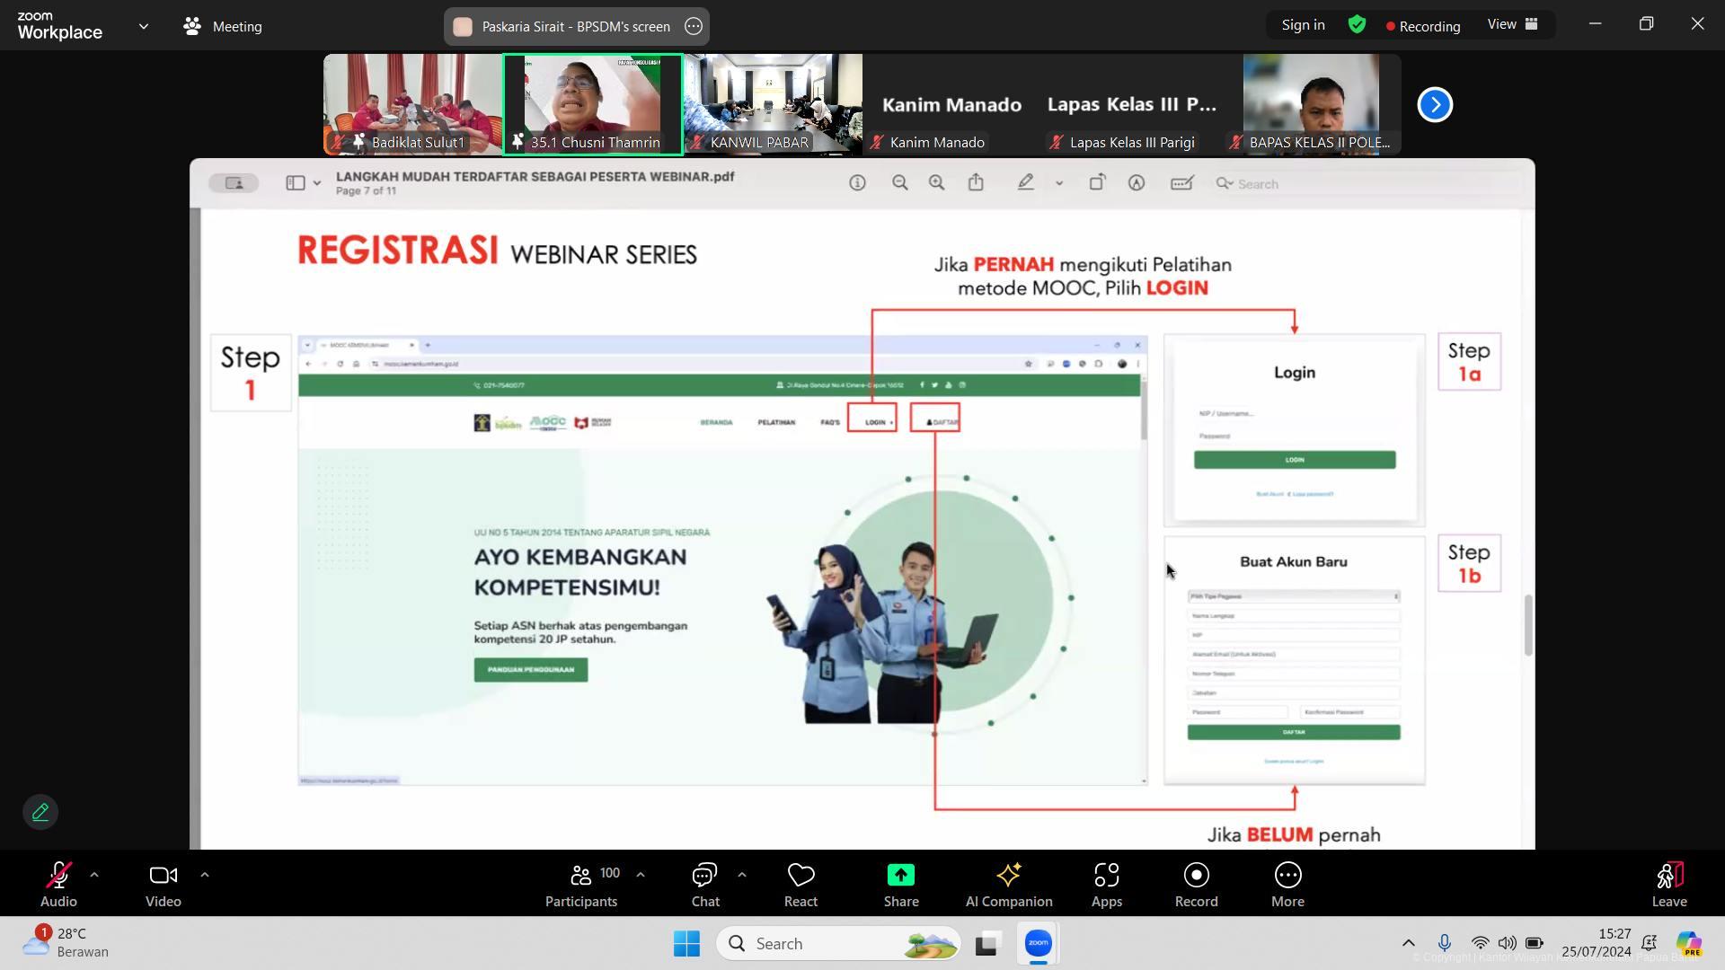Open Windows Start menu
The height and width of the screenshot is (970, 1725).
pos(686,943)
